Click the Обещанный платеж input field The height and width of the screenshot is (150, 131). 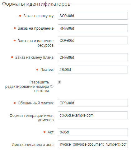coord(93,103)
